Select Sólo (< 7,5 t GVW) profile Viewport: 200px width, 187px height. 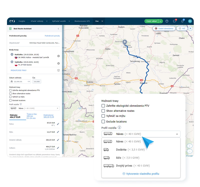point(141,158)
